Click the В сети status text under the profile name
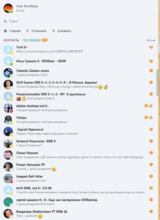 point(20,10)
